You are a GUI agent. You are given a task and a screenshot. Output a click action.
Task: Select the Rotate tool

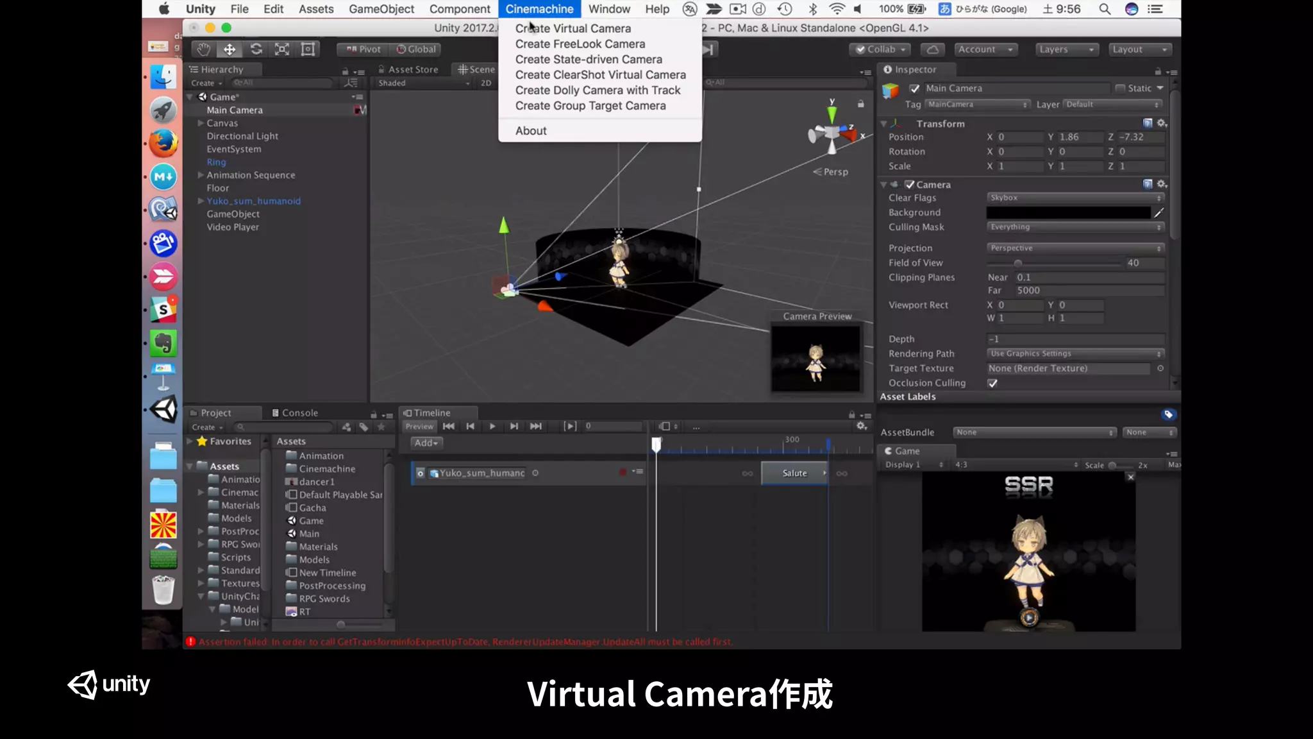pyautogui.click(x=256, y=49)
